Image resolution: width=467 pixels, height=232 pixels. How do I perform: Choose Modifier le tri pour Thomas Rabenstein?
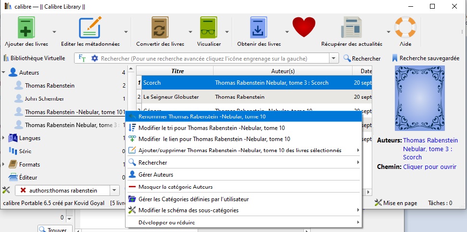(x=243, y=128)
